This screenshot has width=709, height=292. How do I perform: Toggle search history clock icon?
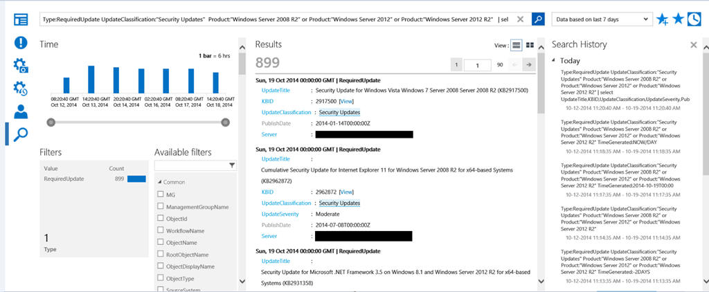pyautogui.click(x=694, y=19)
